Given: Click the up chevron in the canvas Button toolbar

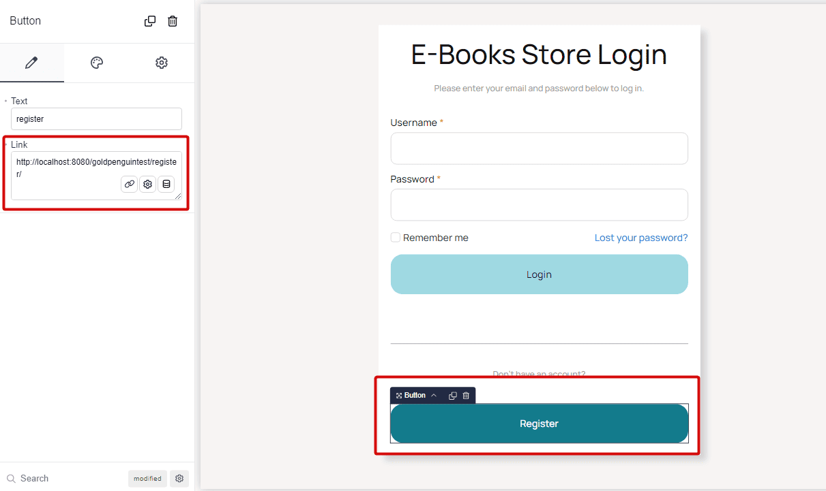Looking at the screenshot, I should point(434,395).
